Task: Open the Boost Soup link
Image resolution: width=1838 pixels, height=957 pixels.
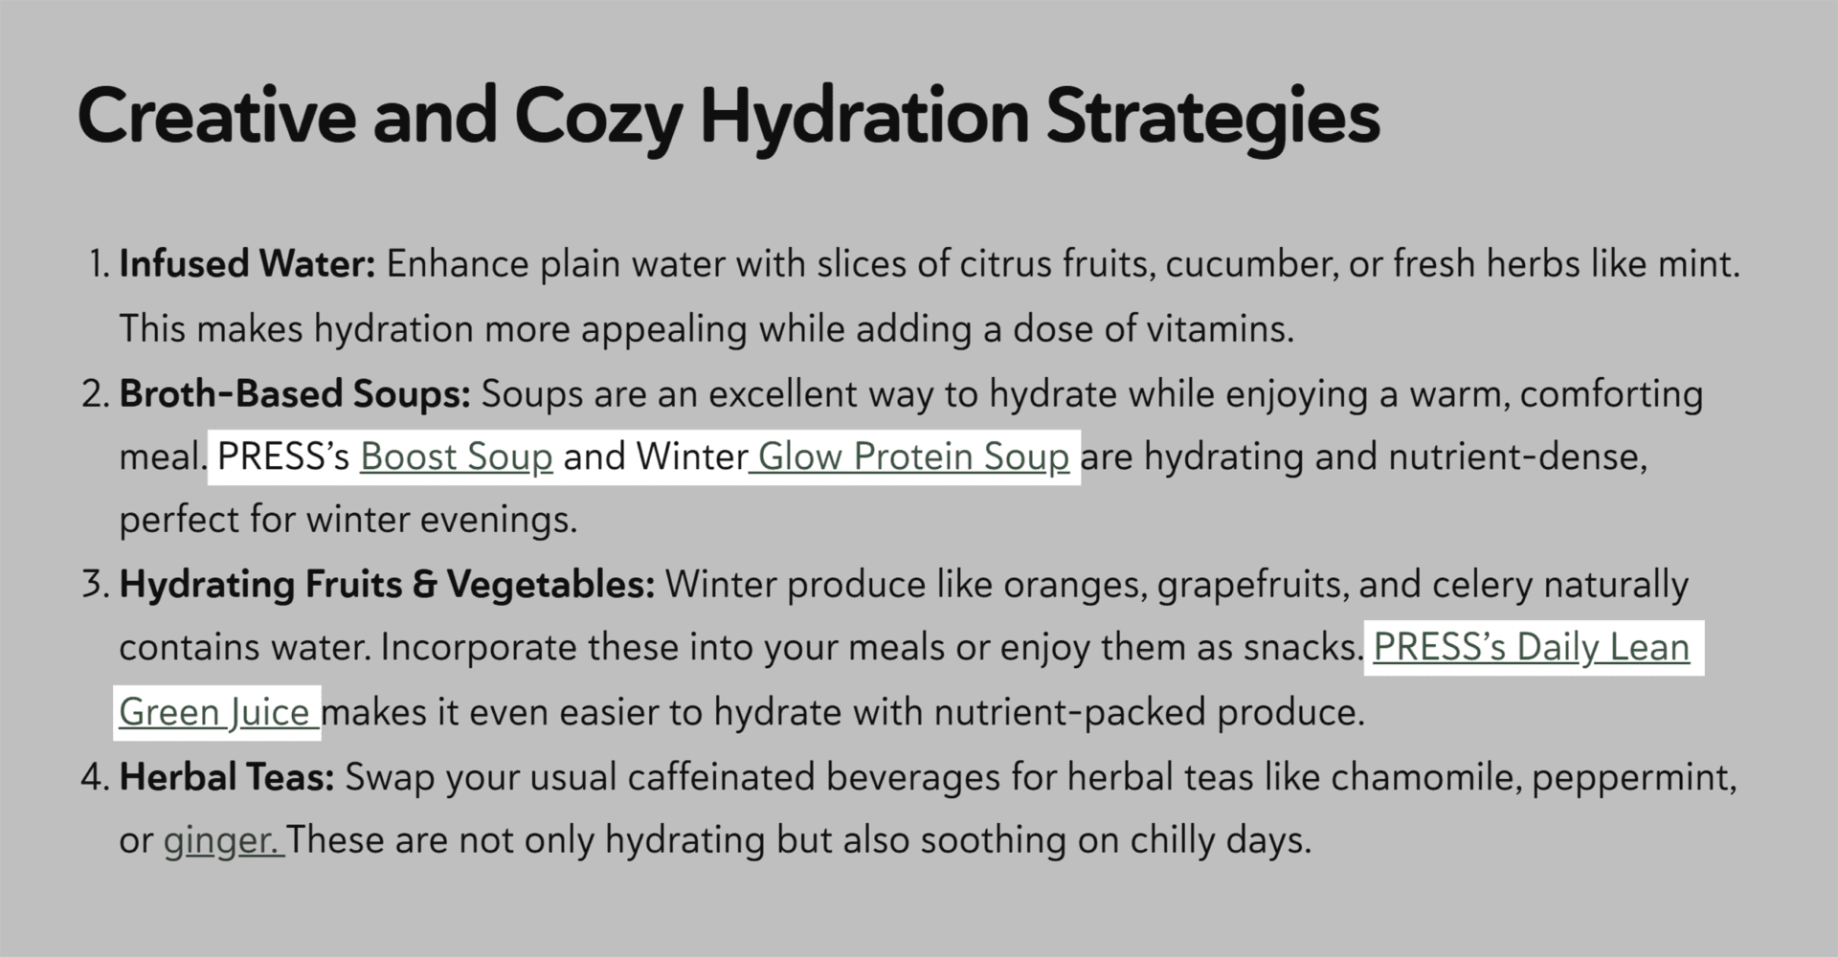Action: coord(457,456)
